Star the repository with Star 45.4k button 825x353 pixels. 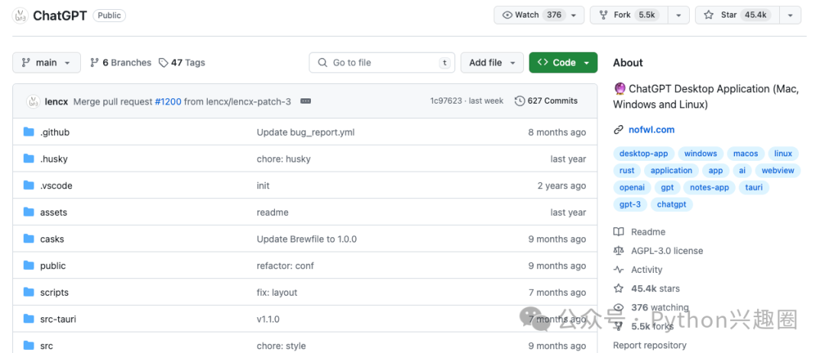(x=738, y=15)
